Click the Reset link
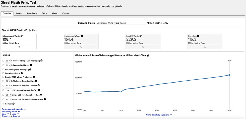246x119 pixels. pos(17,116)
